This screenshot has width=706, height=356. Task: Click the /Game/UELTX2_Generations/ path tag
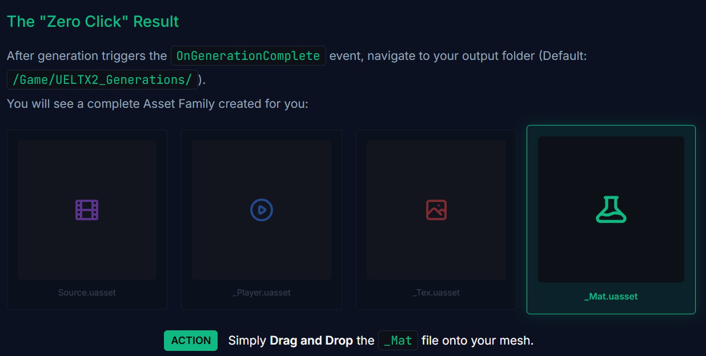[x=102, y=80]
